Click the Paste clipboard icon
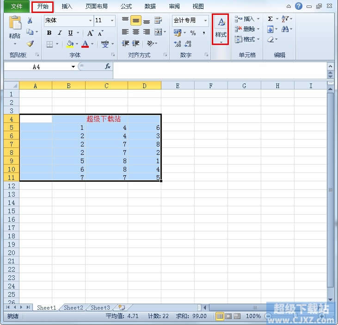This screenshot has height=325, width=338. pos(15,22)
